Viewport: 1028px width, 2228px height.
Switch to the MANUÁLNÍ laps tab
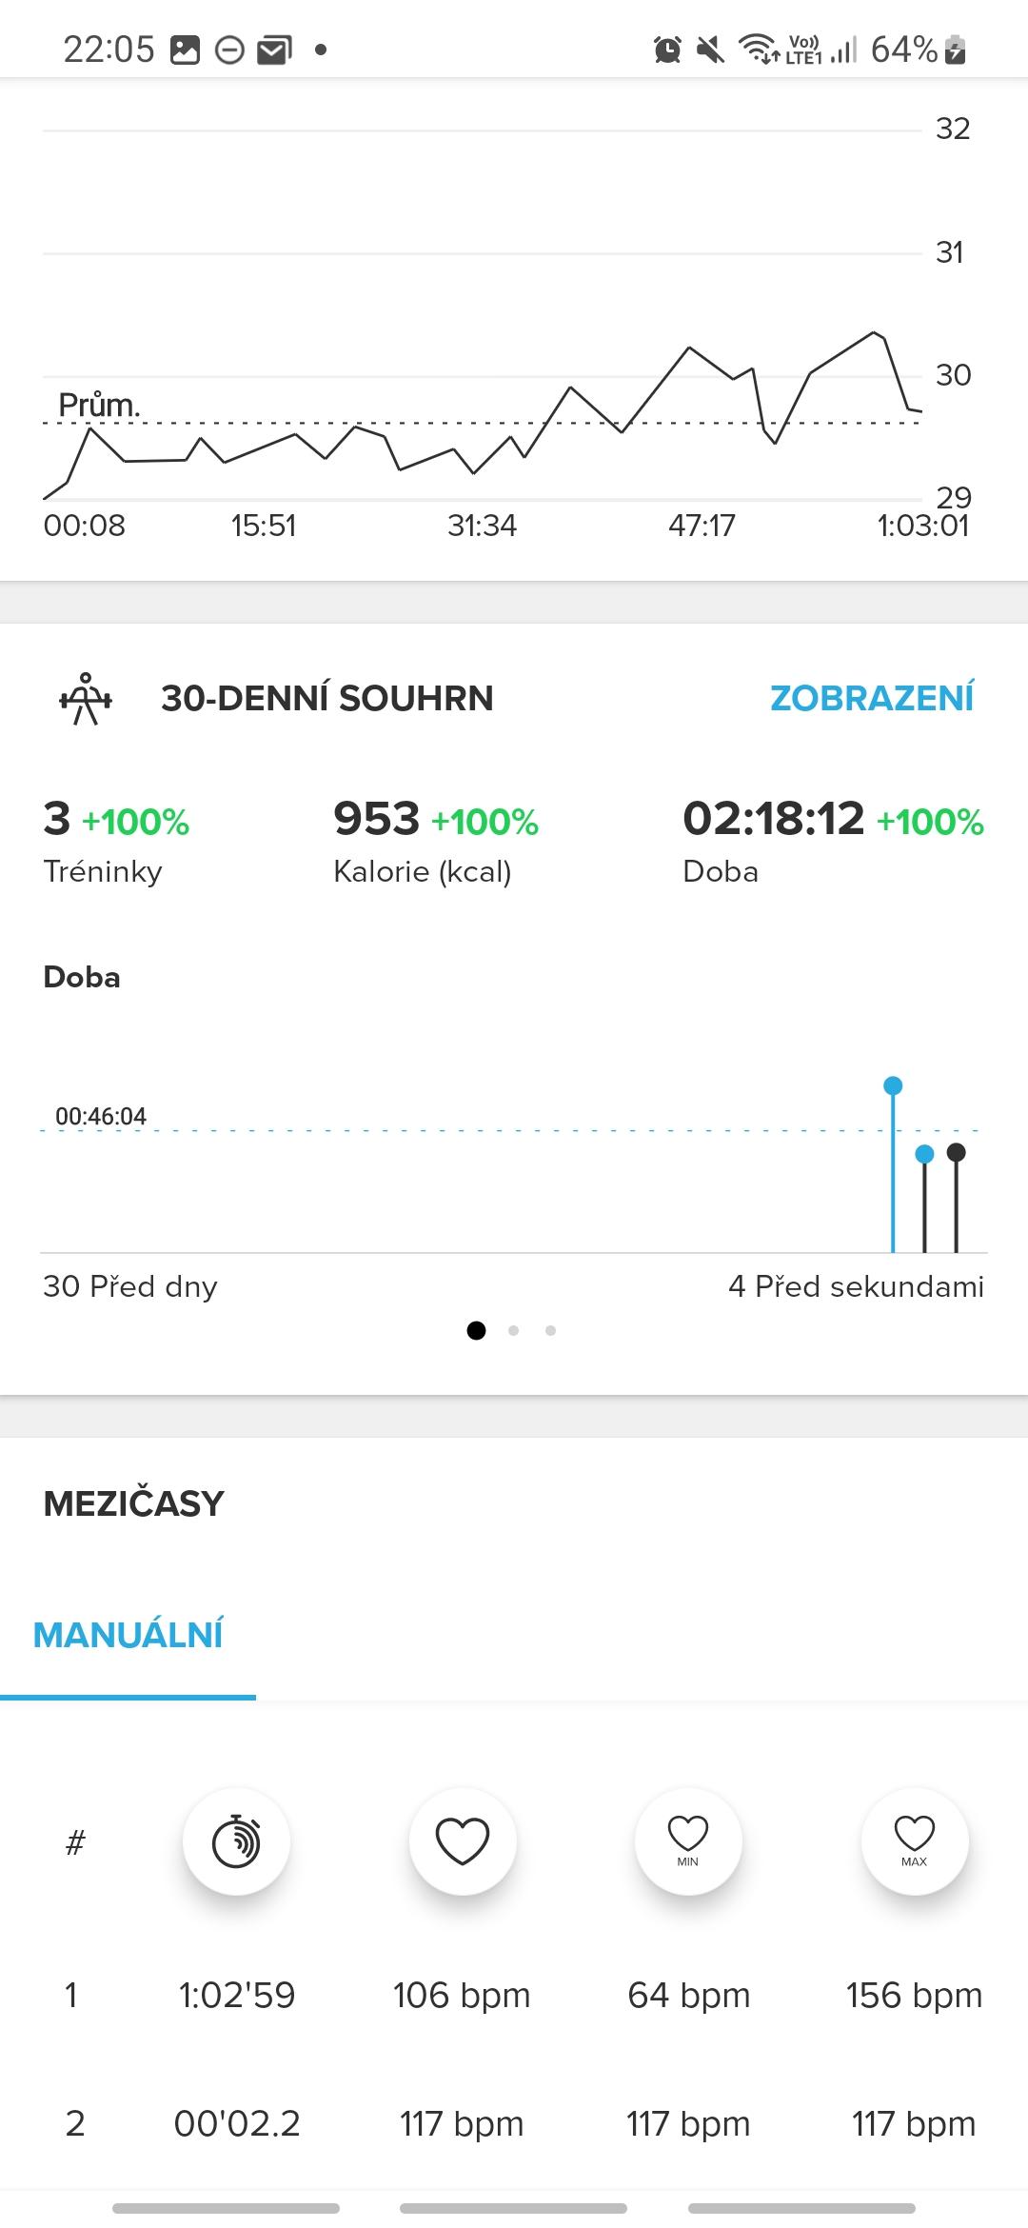click(x=128, y=1635)
